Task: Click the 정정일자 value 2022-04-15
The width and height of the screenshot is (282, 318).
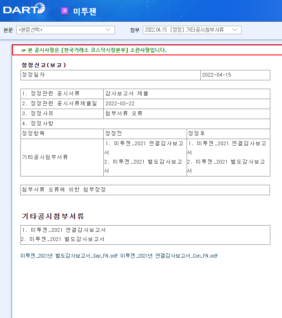Action: (217, 75)
